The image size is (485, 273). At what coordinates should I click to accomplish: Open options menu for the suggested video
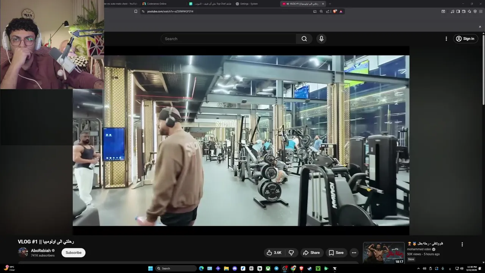(462, 245)
